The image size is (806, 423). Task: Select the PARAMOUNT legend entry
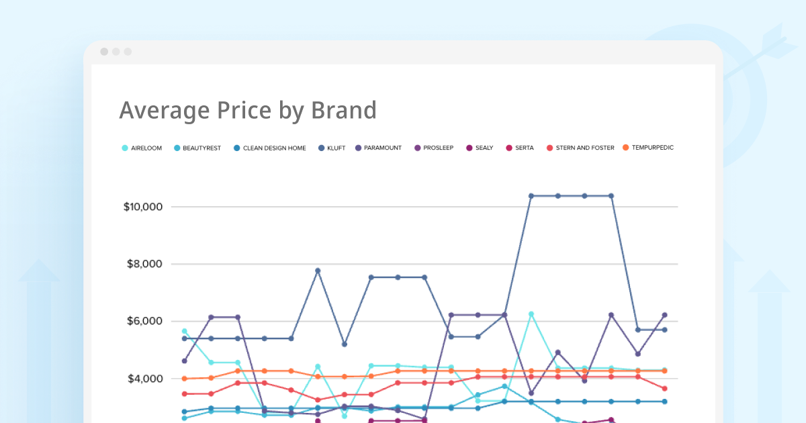click(359, 148)
